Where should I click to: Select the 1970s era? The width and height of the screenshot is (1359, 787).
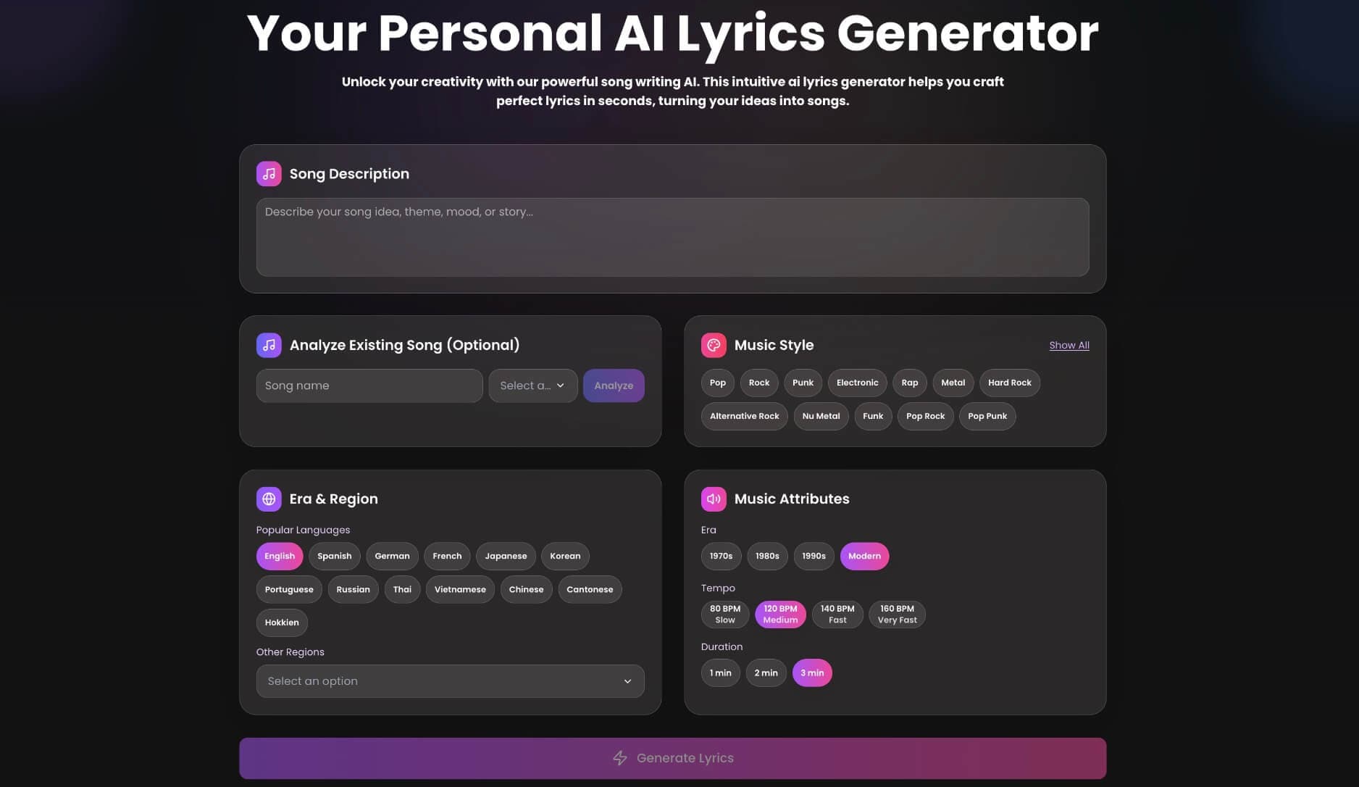pos(720,556)
